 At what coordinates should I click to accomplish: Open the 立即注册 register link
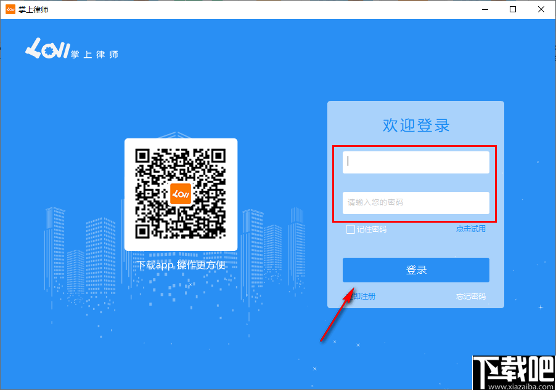coord(361,296)
